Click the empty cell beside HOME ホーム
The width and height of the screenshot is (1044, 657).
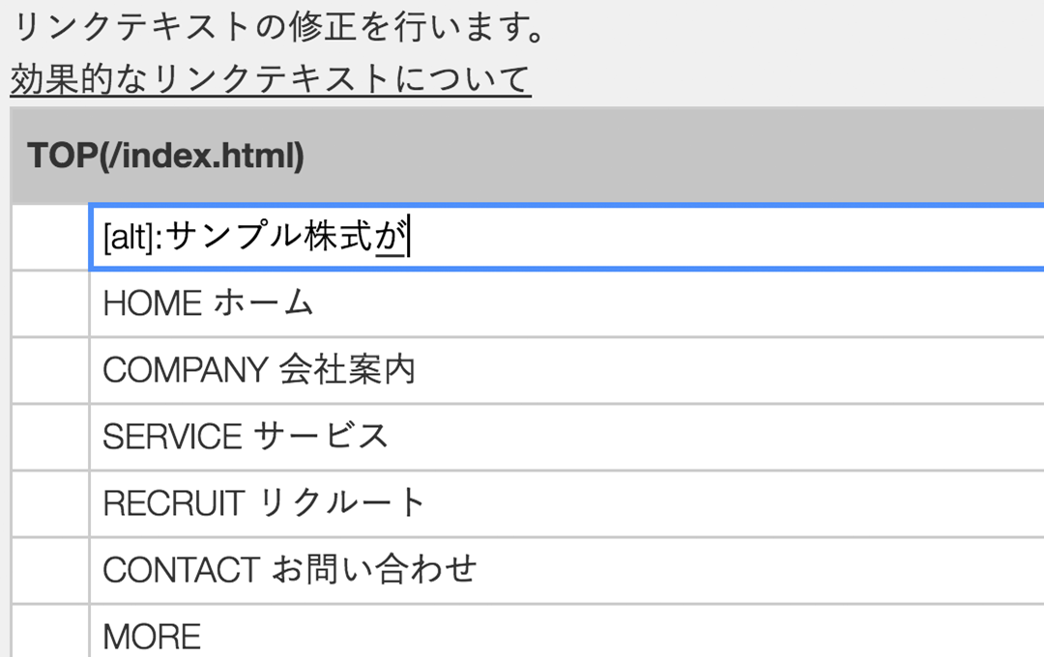tap(48, 302)
